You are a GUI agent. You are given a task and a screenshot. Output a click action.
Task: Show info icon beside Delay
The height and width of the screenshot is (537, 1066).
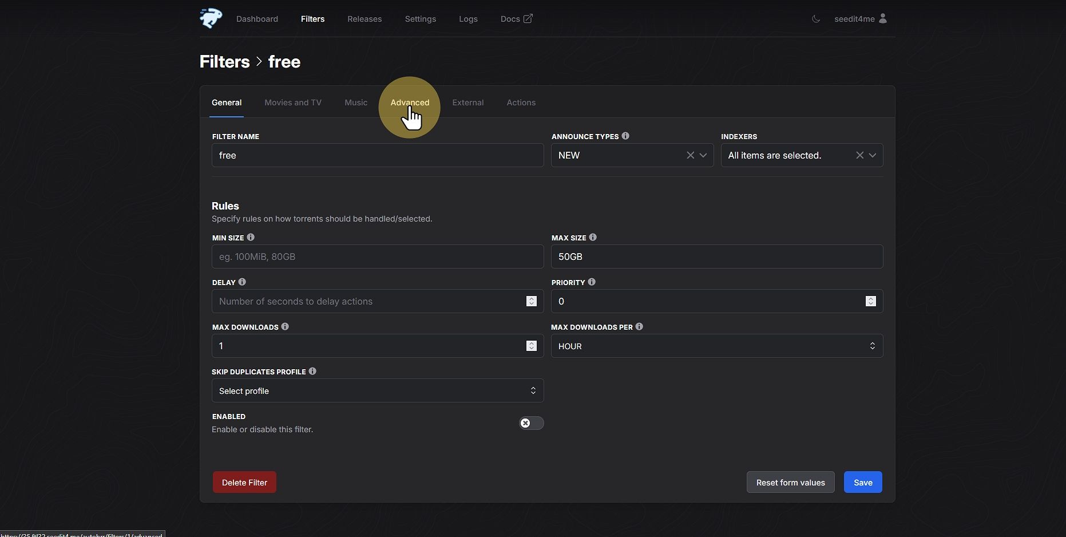coord(242,282)
